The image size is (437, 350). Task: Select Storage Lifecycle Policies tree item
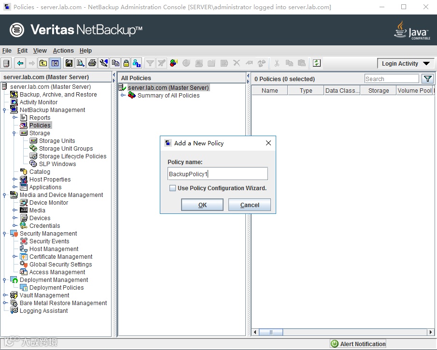coord(73,156)
